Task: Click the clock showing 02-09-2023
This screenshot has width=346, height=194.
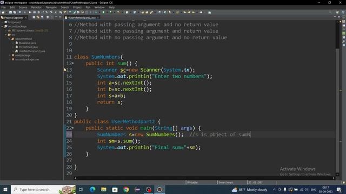Action: [x=325, y=189]
